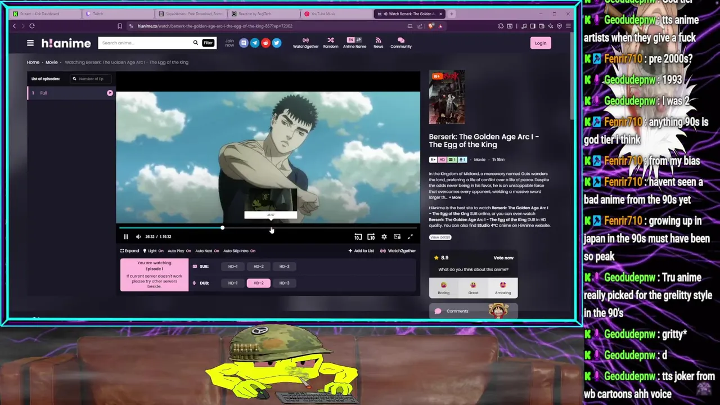This screenshot has width=720, height=405.
Task: Click the search magnifier icon
Action: click(196, 43)
